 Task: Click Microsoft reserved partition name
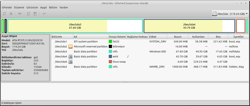click(x=91, y=46)
